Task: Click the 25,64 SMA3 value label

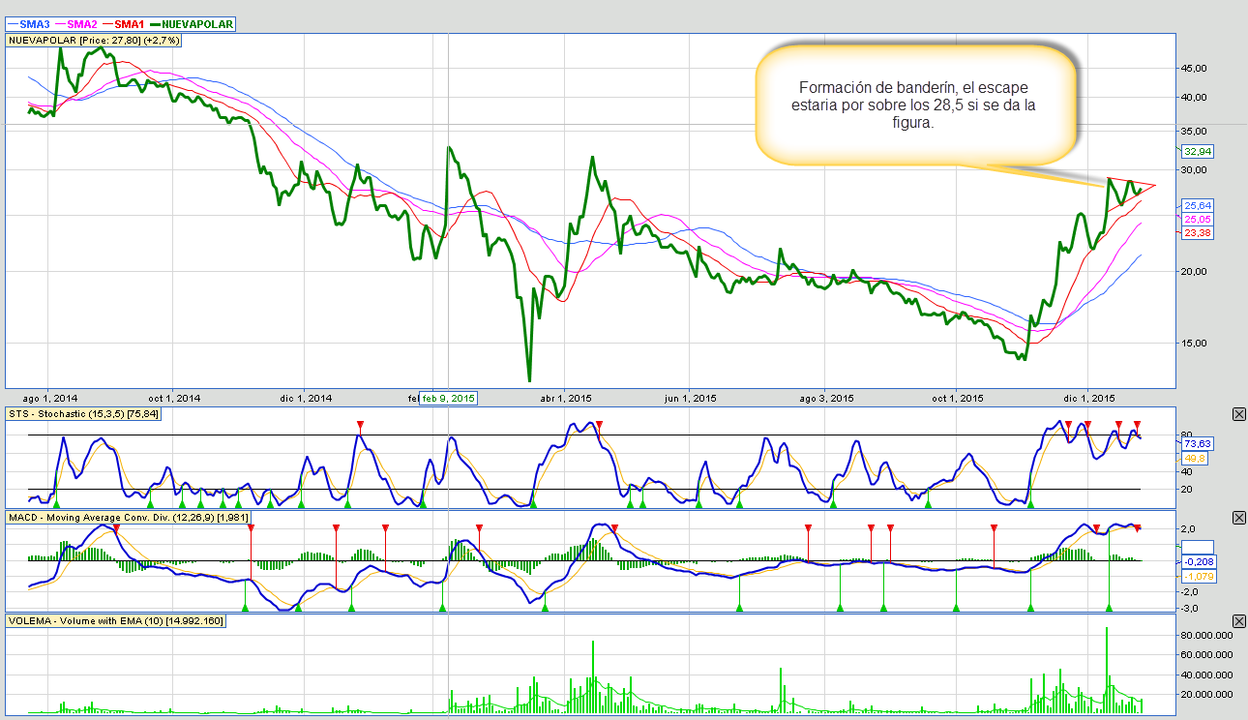Action: [x=1198, y=206]
